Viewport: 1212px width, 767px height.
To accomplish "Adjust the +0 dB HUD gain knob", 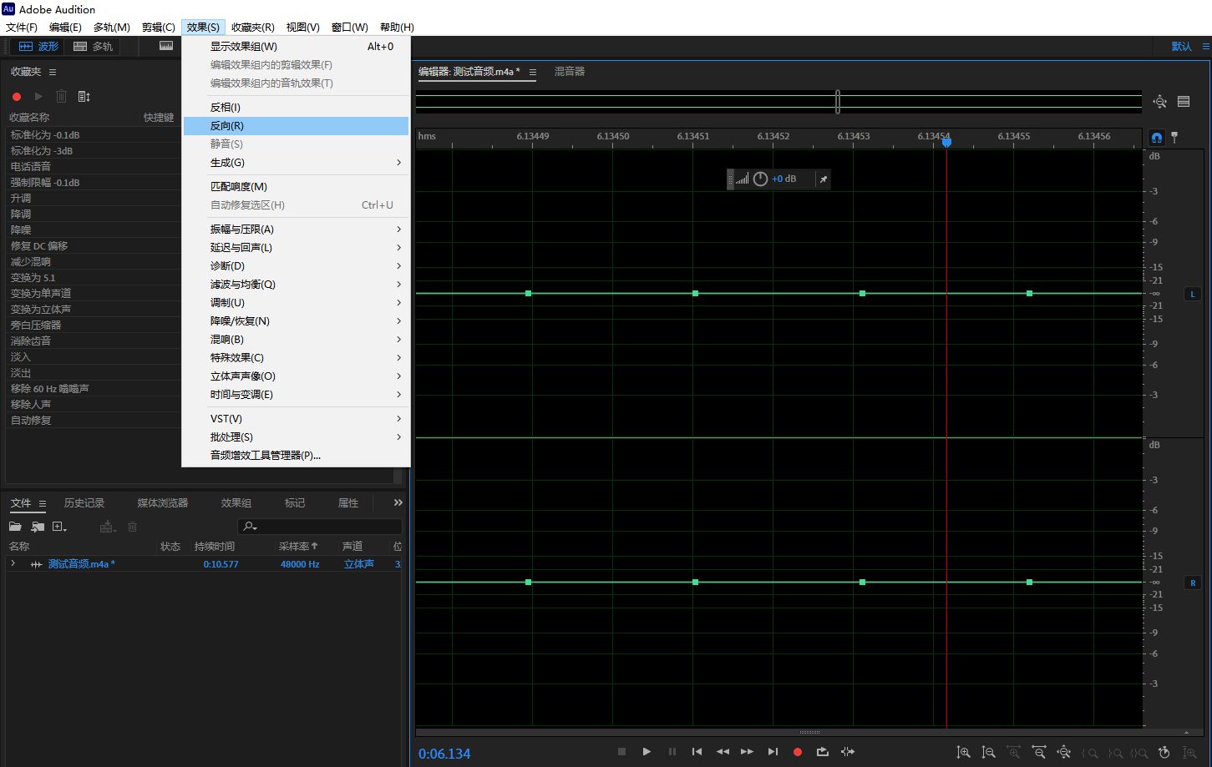I will click(x=760, y=179).
